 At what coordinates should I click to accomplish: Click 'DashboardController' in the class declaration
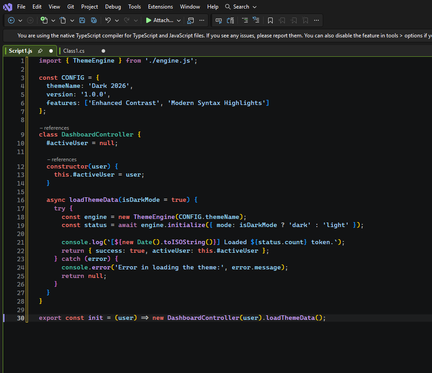point(97,134)
